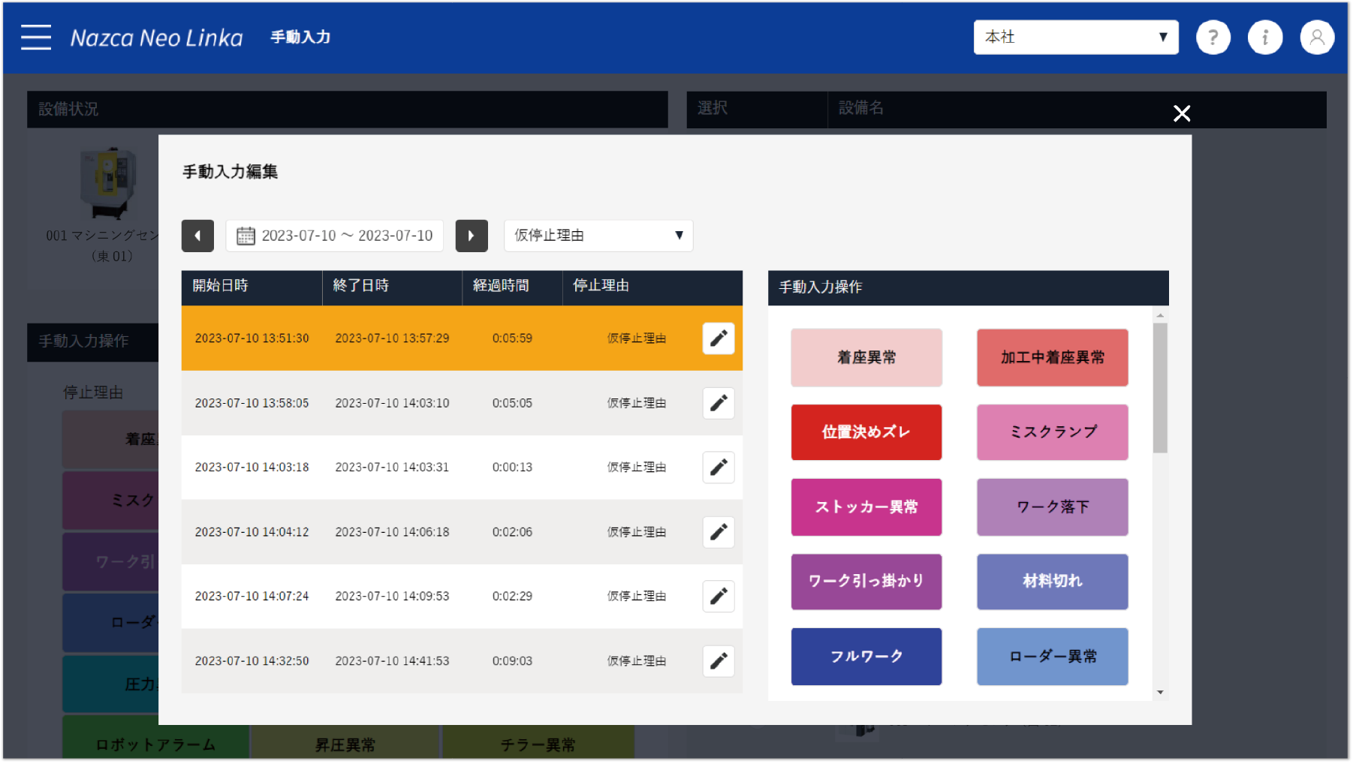Open the hamburger navigation menu
1353x764 pixels.
(x=36, y=37)
